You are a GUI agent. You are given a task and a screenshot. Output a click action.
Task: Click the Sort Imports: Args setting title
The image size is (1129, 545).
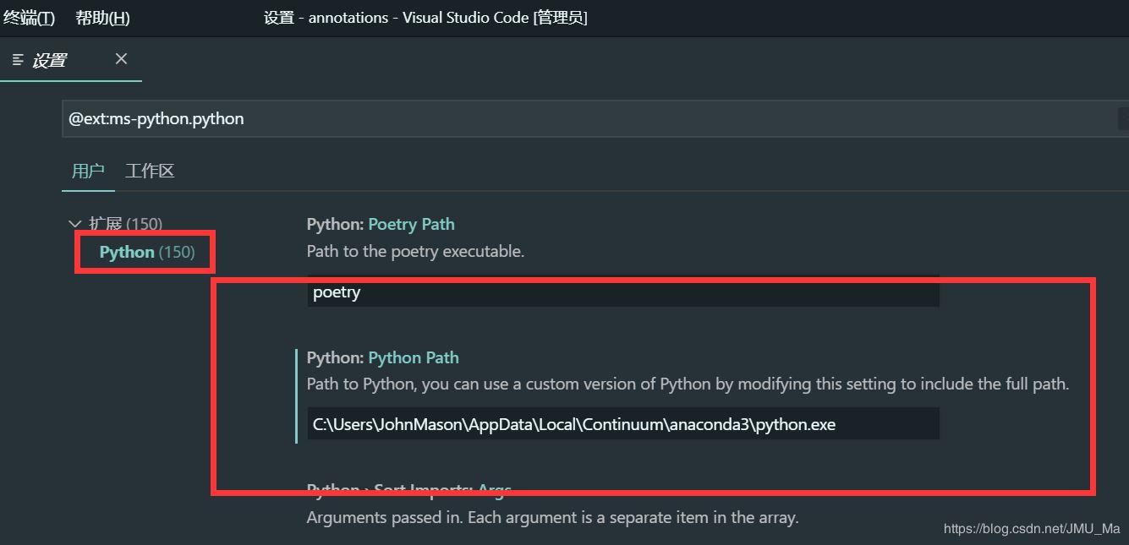click(x=408, y=490)
